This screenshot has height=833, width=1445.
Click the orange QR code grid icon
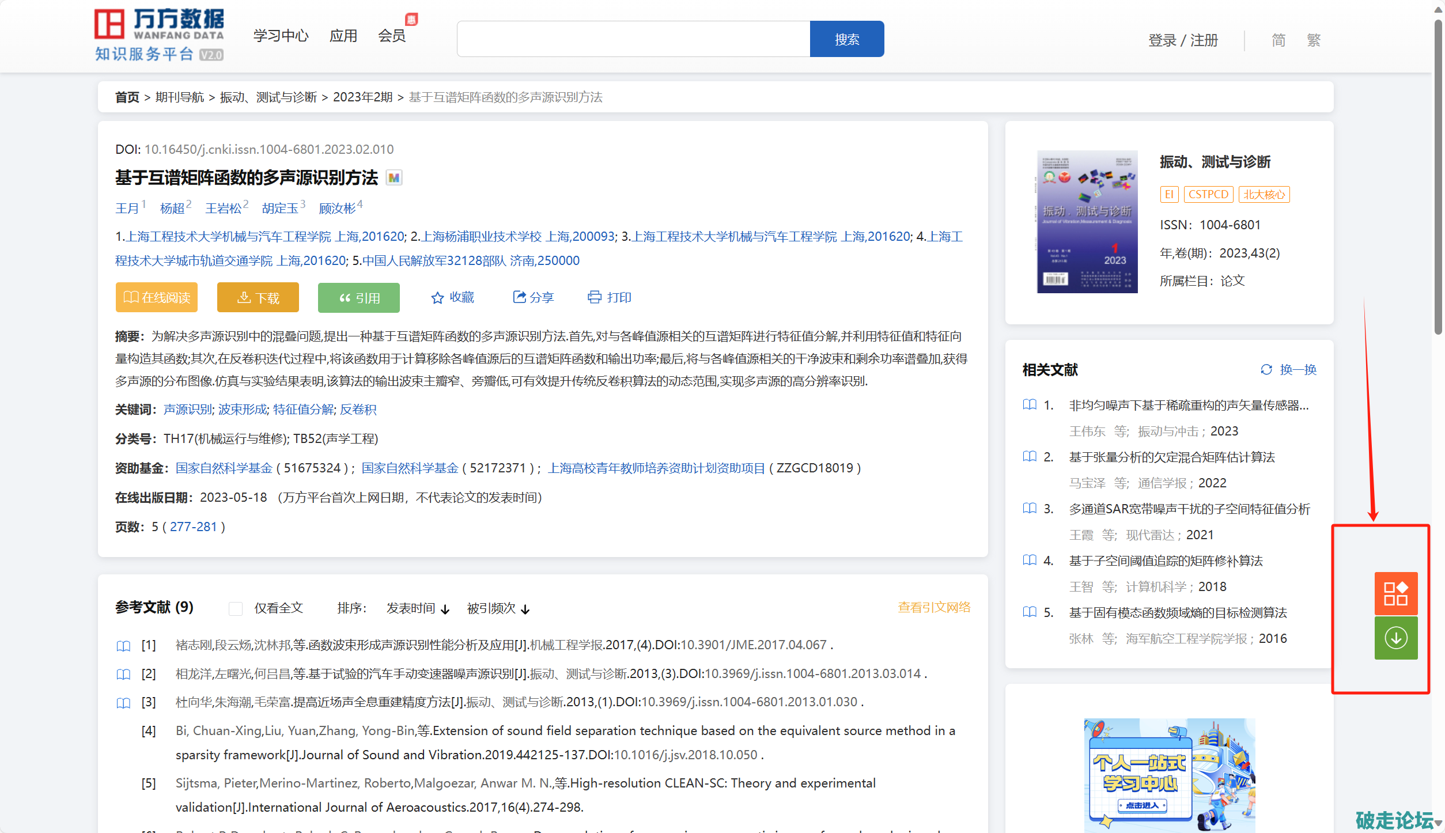pyautogui.click(x=1395, y=593)
